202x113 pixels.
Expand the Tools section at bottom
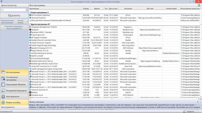coord(14,107)
